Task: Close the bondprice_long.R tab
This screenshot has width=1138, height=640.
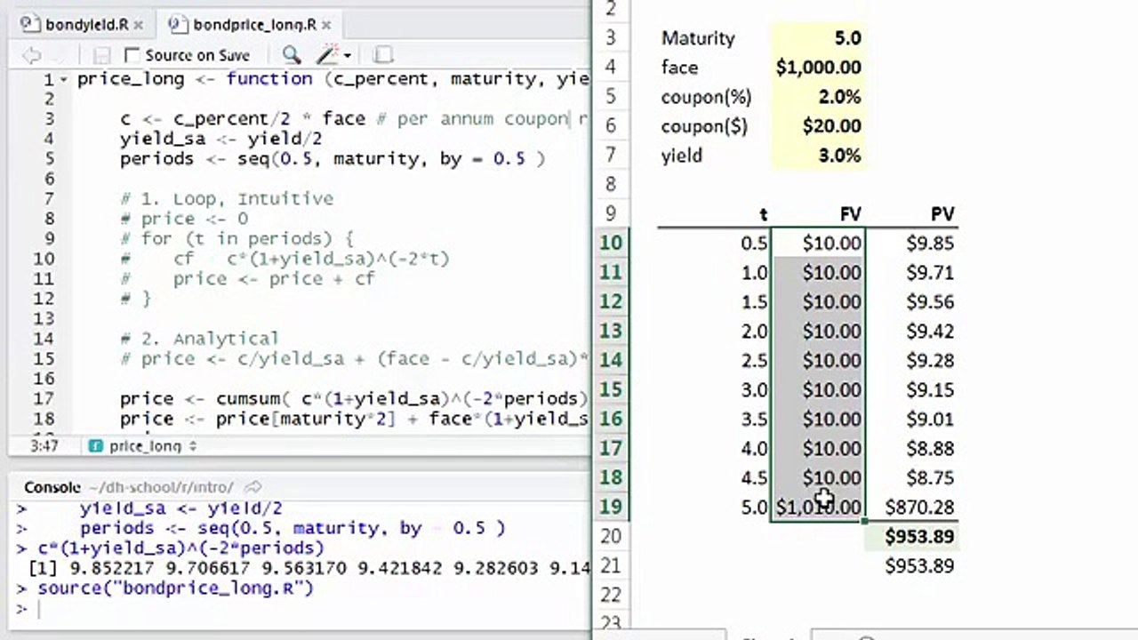Action: pos(326,25)
